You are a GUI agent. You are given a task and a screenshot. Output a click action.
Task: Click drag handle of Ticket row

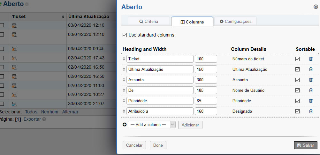pyautogui.click(x=124, y=59)
